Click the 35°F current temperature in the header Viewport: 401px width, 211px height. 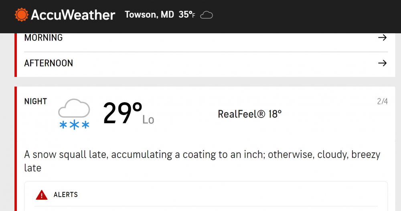pyautogui.click(x=187, y=14)
